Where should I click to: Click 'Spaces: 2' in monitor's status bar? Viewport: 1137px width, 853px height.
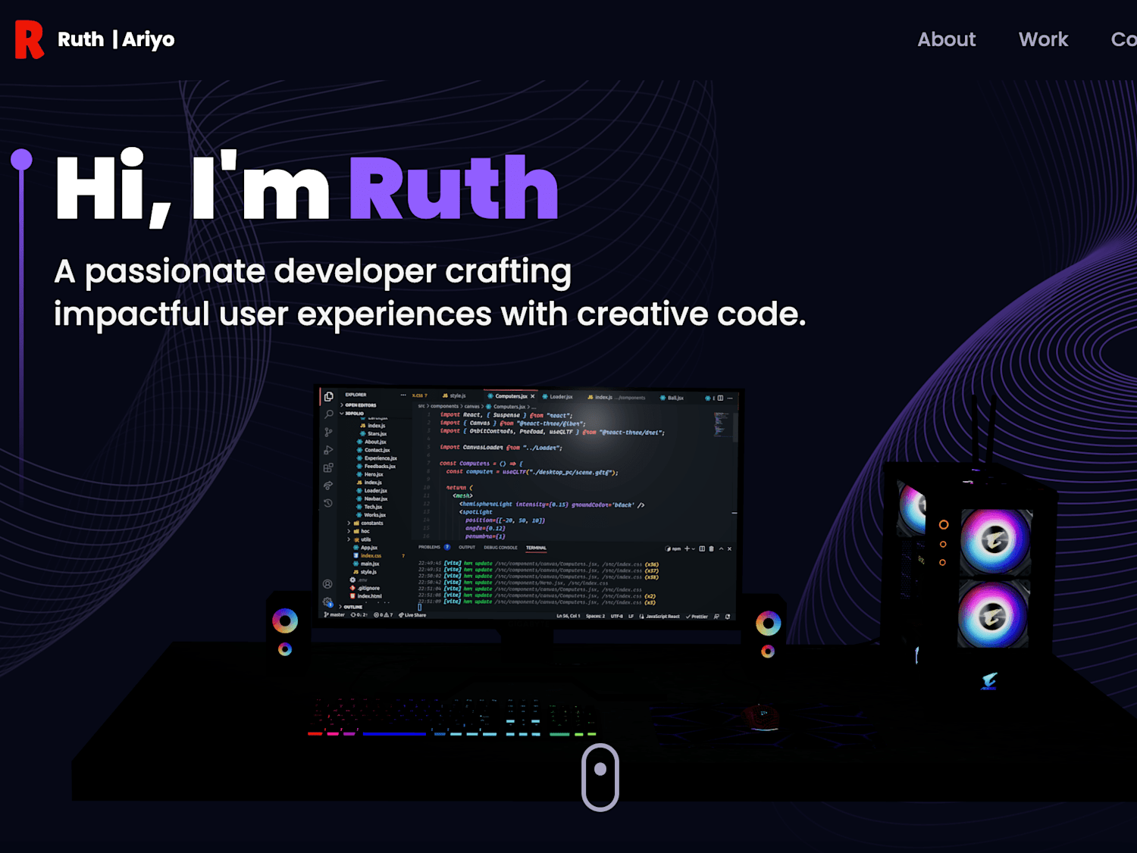[595, 616]
